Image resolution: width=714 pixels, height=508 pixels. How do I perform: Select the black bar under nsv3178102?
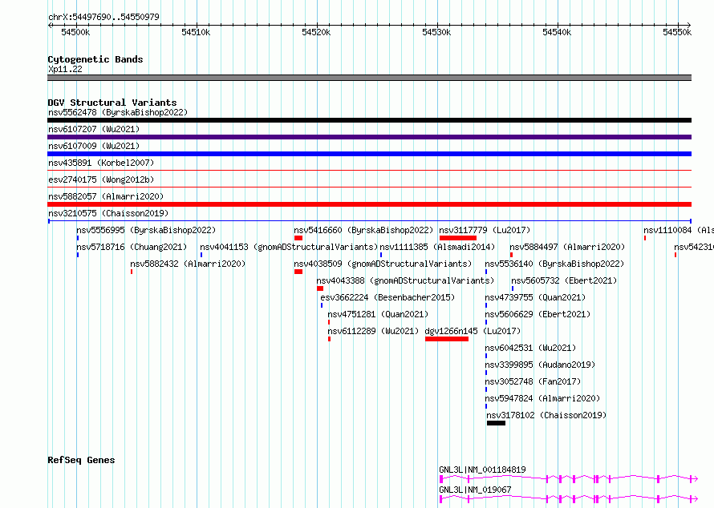496,423
